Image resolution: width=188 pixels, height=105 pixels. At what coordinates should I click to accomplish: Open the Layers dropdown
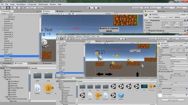[169, 8]
